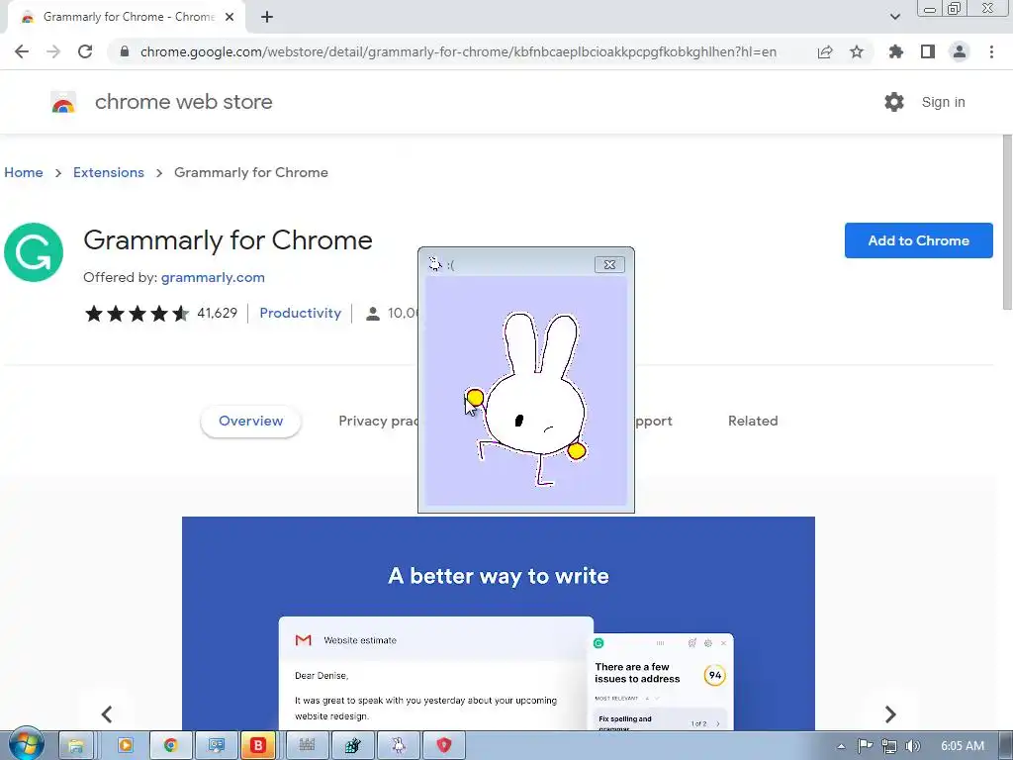Switch to Chrome in the taskbar
Viewport: 1013px width, 760px height.
[170, 746]
